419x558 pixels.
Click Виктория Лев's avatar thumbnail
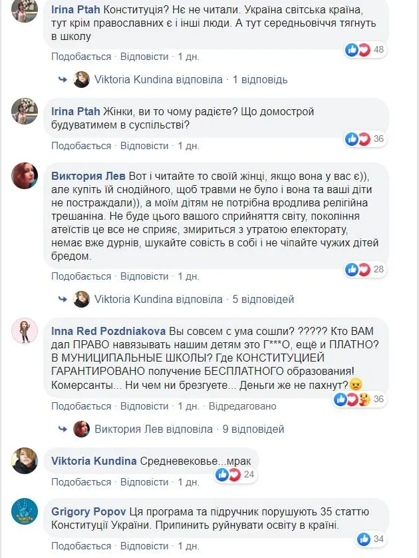pos(23,175)
